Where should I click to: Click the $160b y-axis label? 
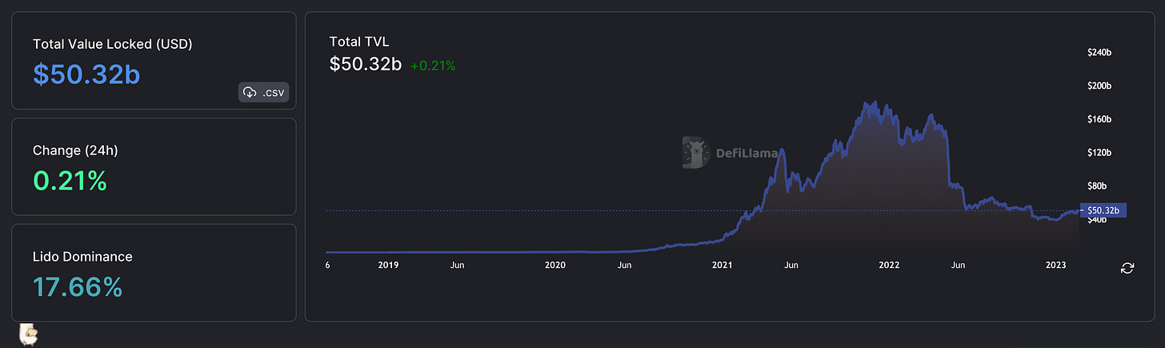tap(1099, 119)
